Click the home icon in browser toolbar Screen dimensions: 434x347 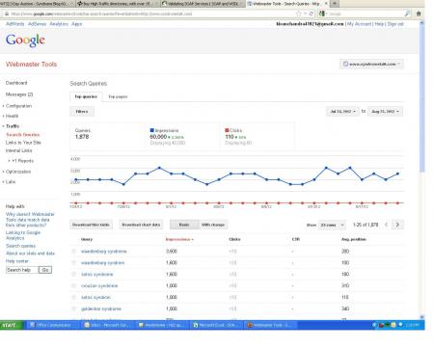419,13
